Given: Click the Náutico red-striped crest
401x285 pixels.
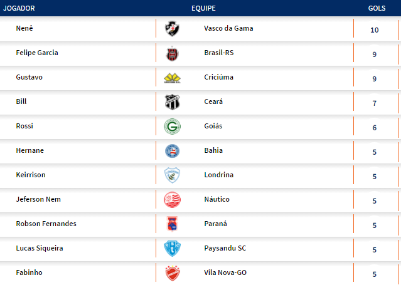Looking at the screenshot, I should click(x=171, y=200).
